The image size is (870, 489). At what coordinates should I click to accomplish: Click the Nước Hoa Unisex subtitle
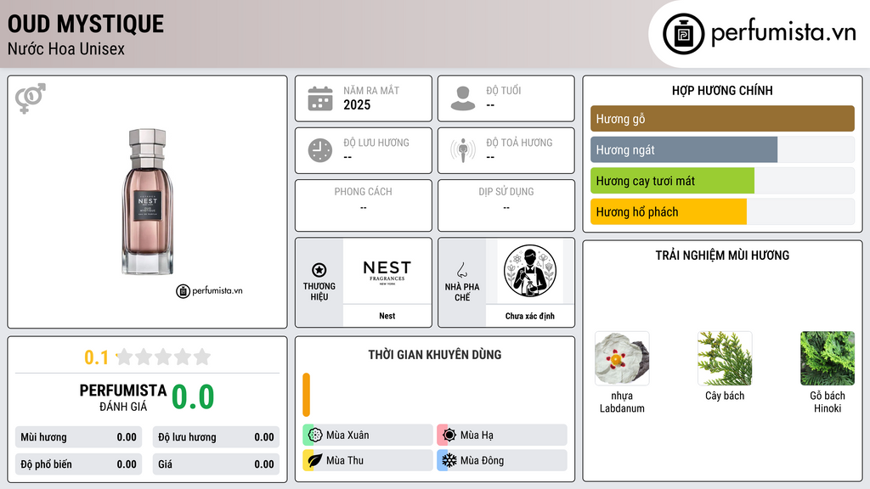[66, 48]
